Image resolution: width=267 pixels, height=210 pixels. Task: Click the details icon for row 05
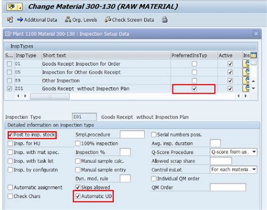click(x=246, y=72)
